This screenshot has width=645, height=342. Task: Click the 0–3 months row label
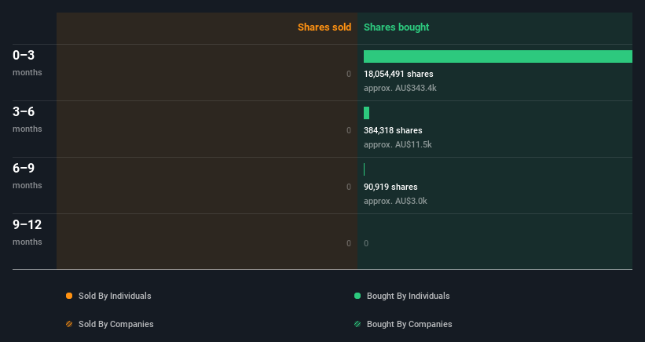27,63
